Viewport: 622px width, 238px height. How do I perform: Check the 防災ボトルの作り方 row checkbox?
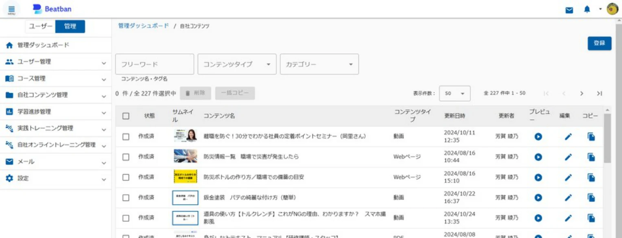[126, 177]
